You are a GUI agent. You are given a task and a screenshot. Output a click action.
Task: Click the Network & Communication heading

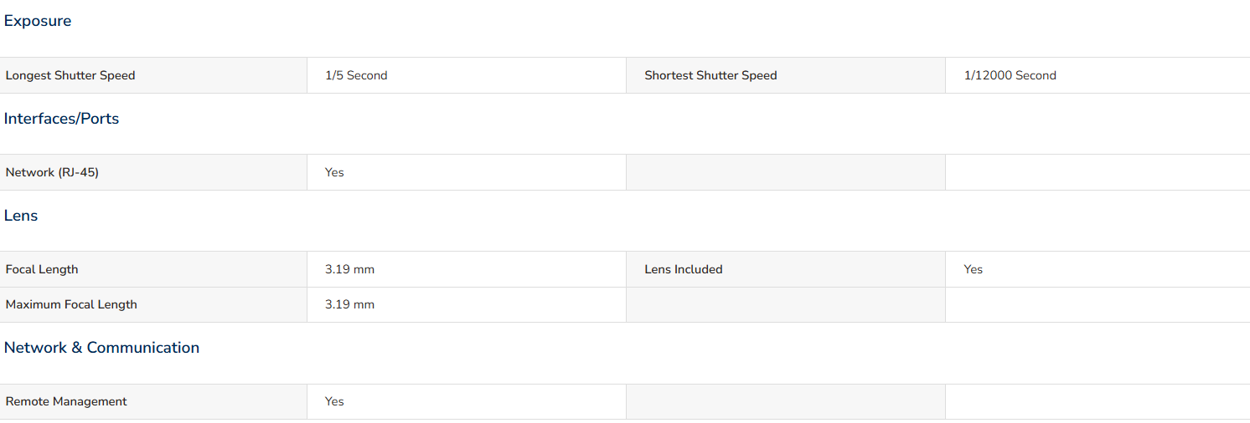[101, 348]
